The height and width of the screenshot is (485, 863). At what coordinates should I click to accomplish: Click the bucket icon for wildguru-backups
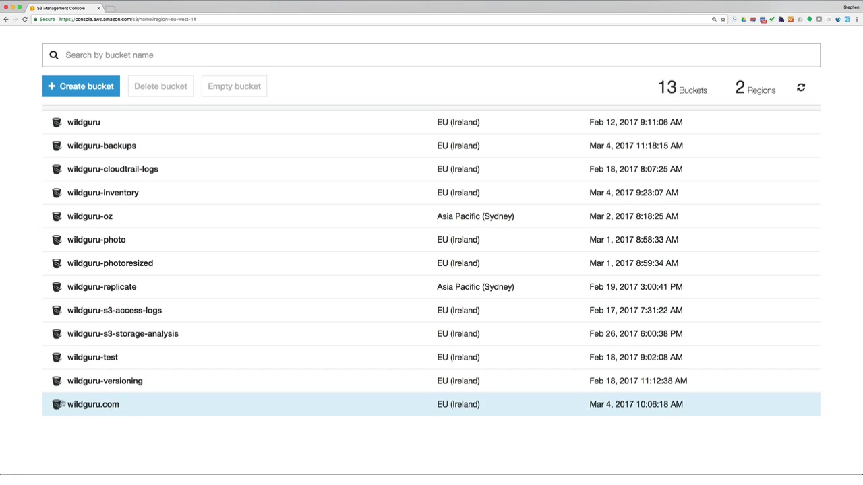click(x=57, y=145)
